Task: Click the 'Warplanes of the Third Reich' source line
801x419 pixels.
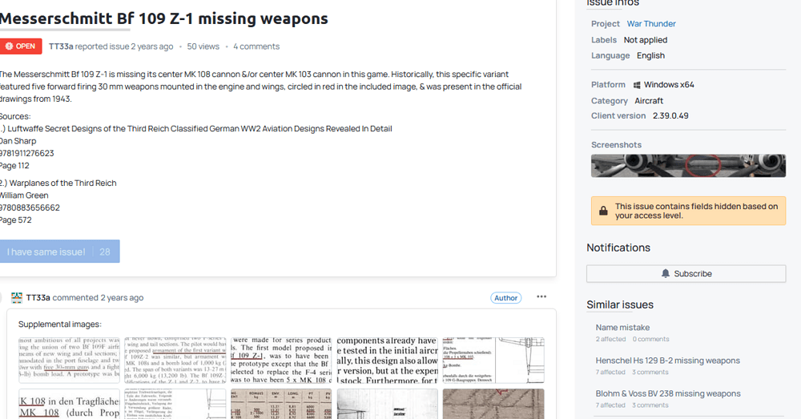Action: click(58, 183)
